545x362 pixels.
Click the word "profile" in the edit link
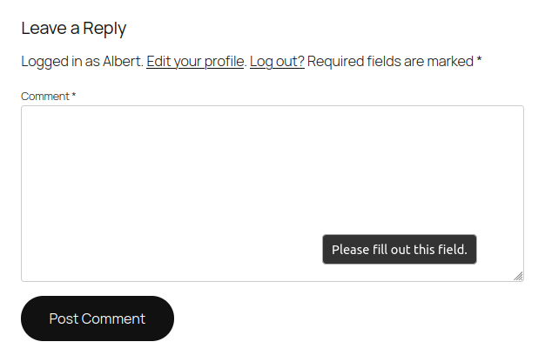click(224, 62)
